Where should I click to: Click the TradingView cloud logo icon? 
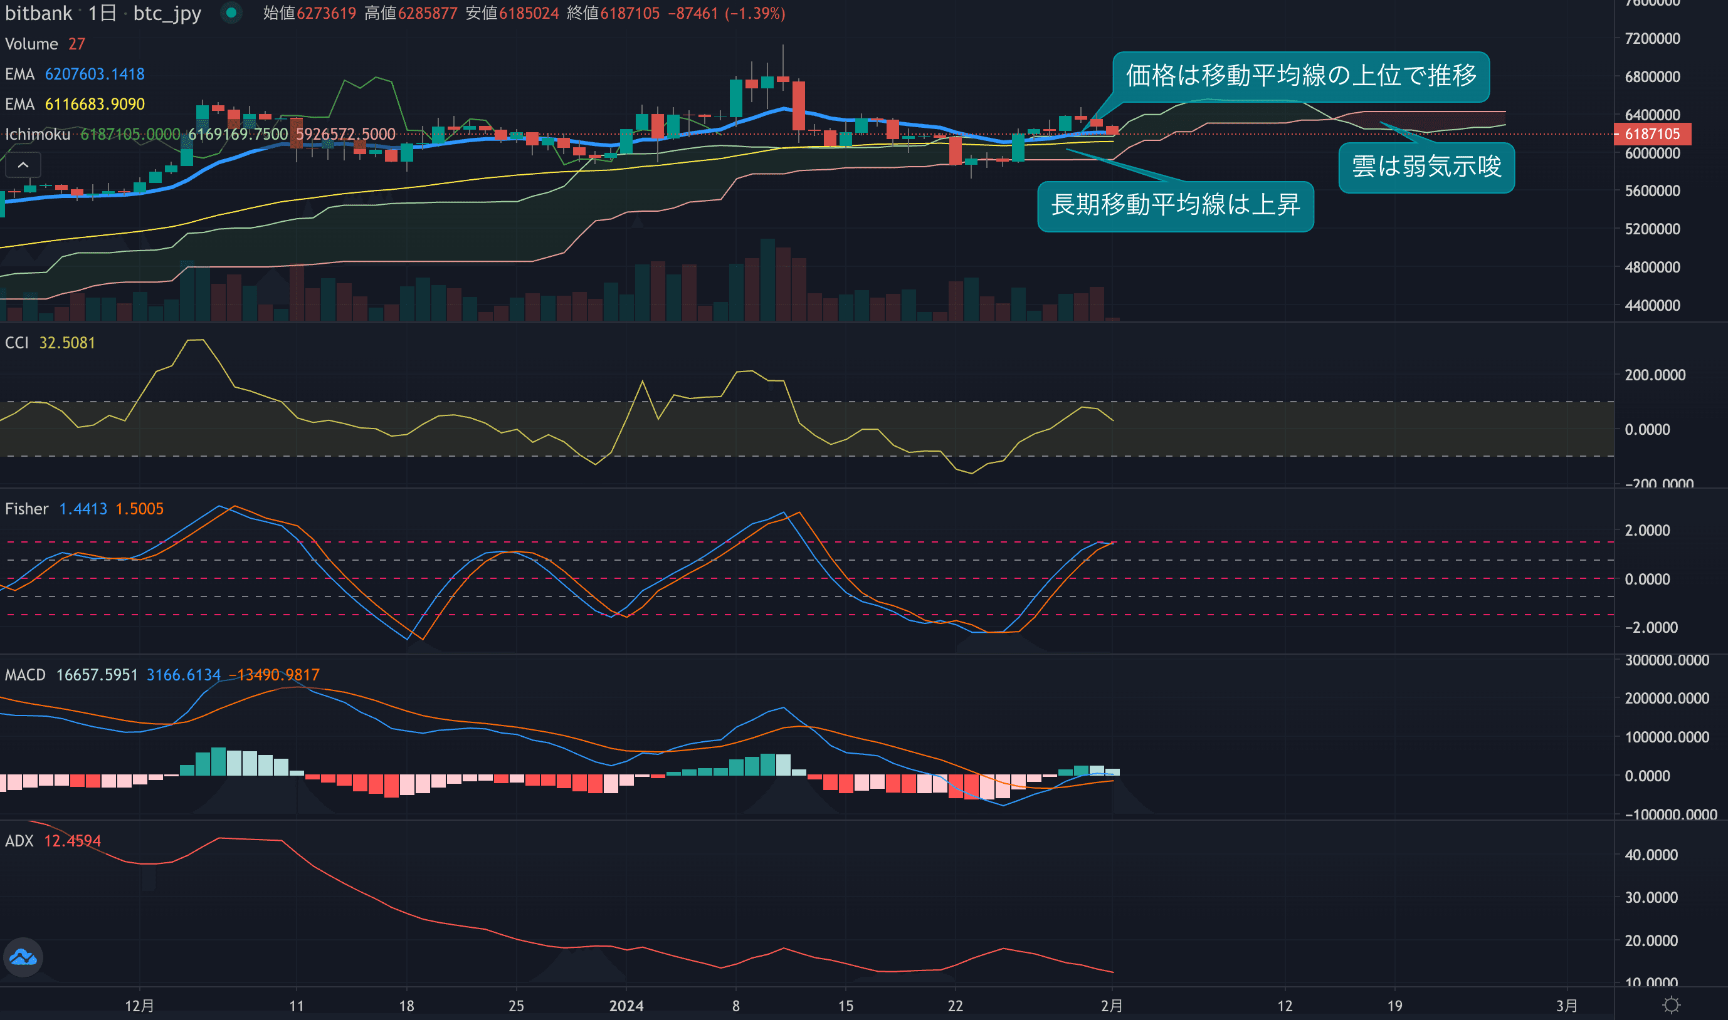coord(23,957)
